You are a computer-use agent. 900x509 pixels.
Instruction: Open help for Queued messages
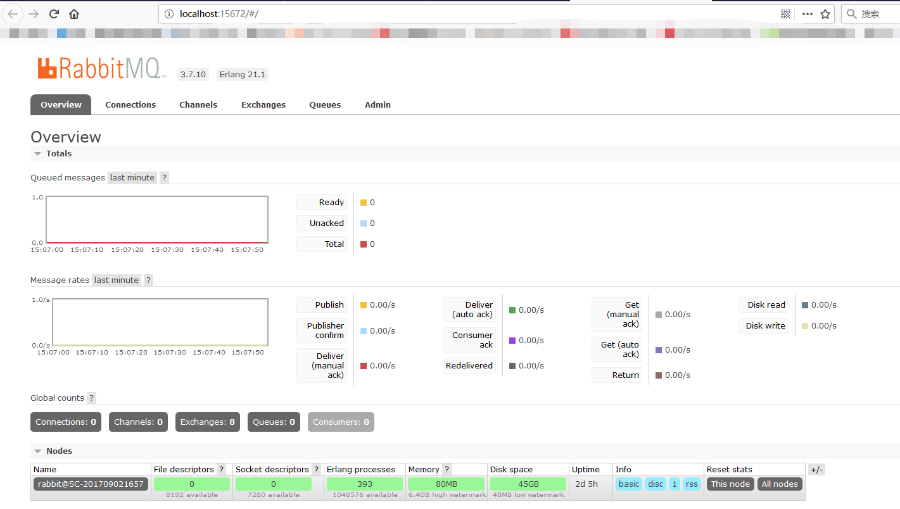pyautogui.click(x=164, y=178)
